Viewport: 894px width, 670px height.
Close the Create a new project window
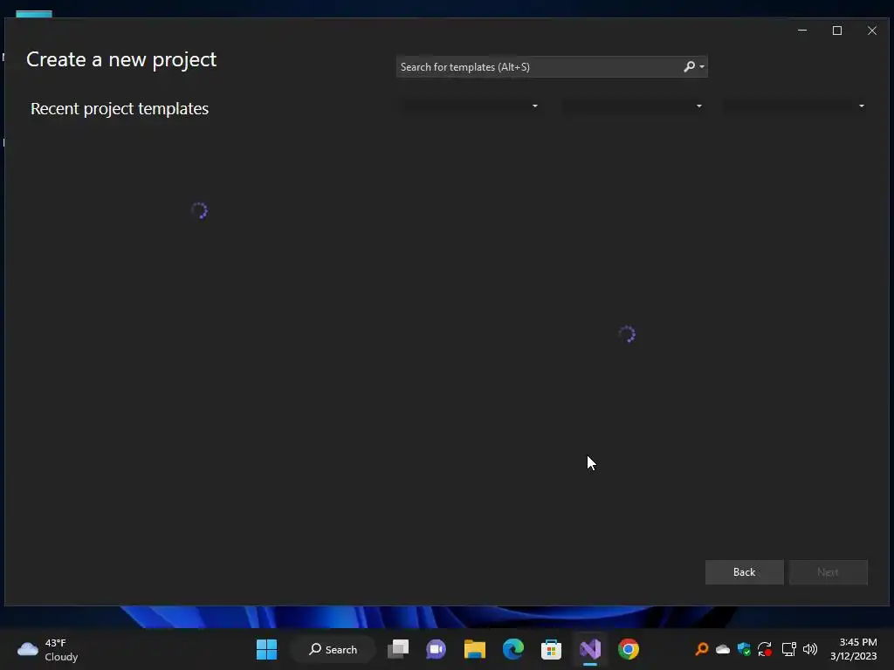click(872, 31)
